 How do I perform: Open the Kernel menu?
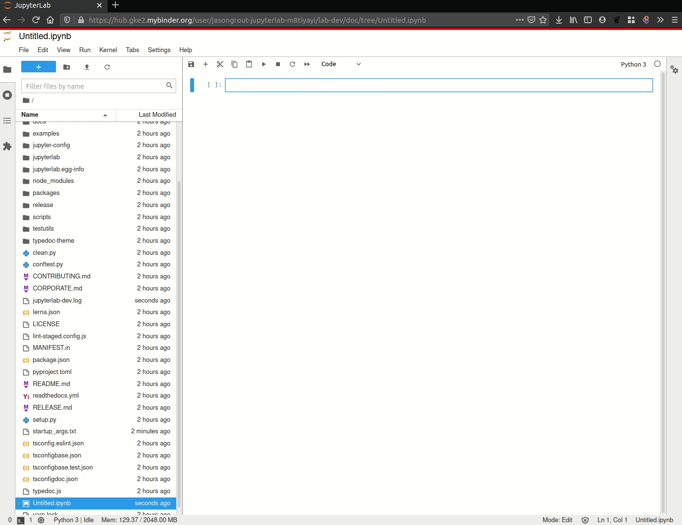(x=108, y=50)
